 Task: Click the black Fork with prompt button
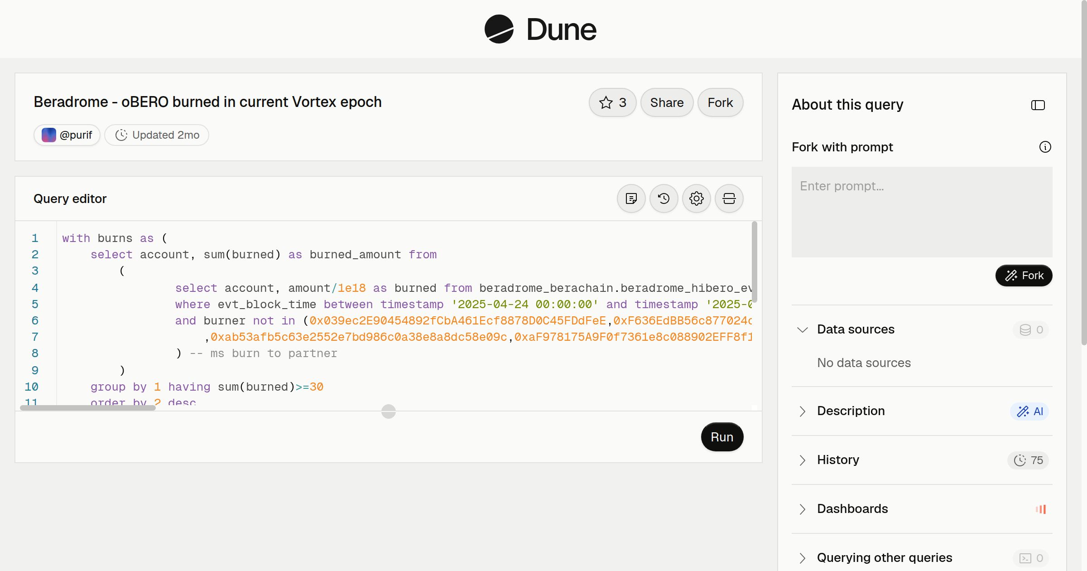pos(1024,276)
